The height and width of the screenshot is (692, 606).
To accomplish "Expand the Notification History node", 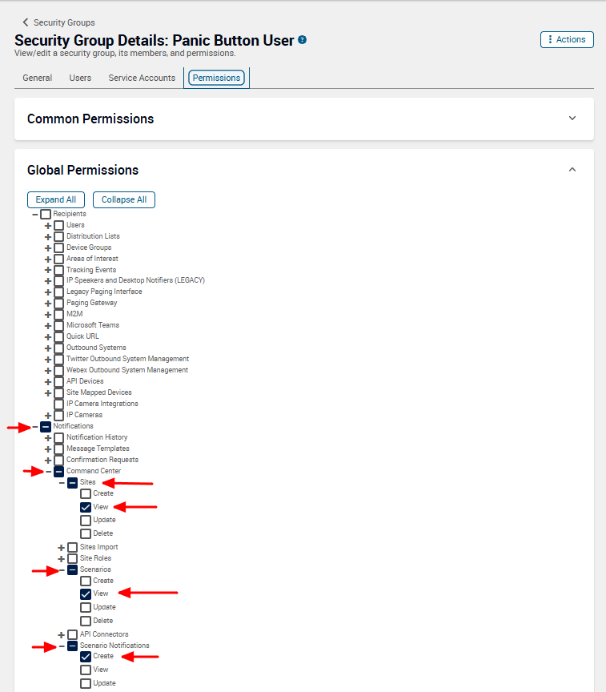I will (x=48, y=438).
